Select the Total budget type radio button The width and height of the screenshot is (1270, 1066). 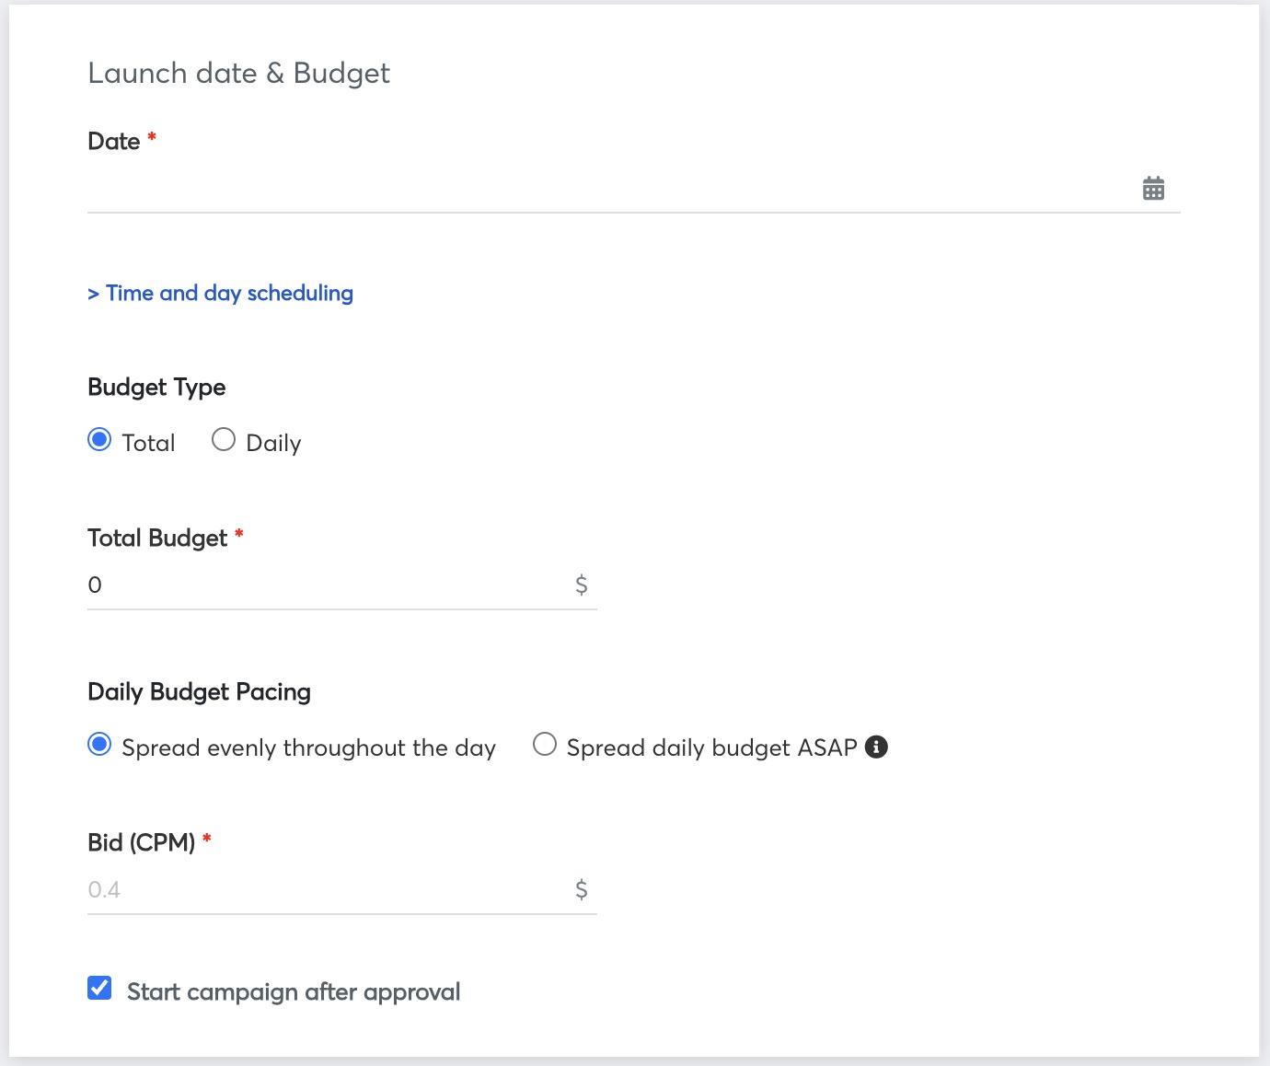[x=99, y=440]
